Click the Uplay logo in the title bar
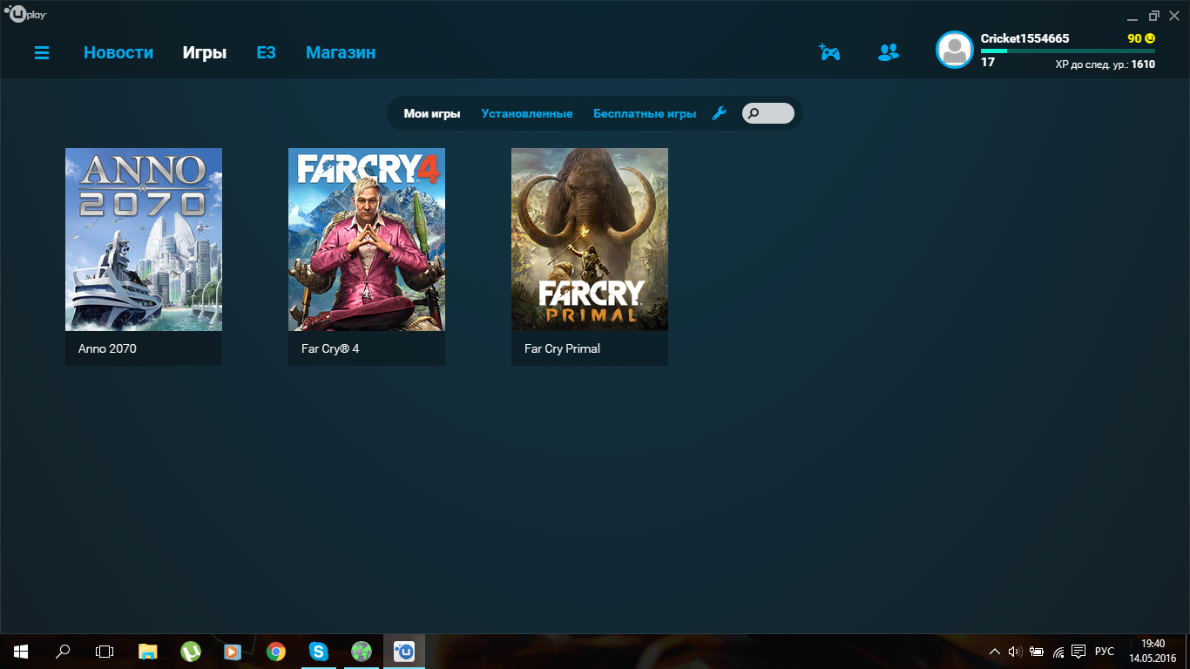Screen dimensions: 1190x669 pyautogui.click(x=25, y=15)
